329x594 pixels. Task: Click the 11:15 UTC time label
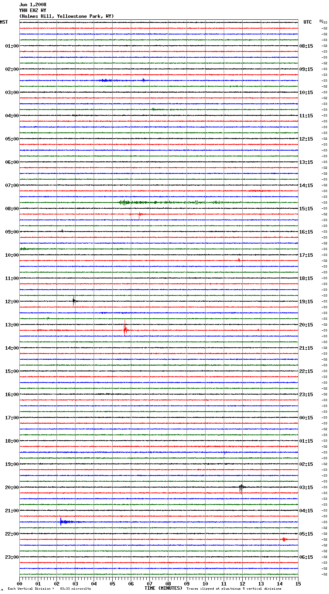(306, 116)
